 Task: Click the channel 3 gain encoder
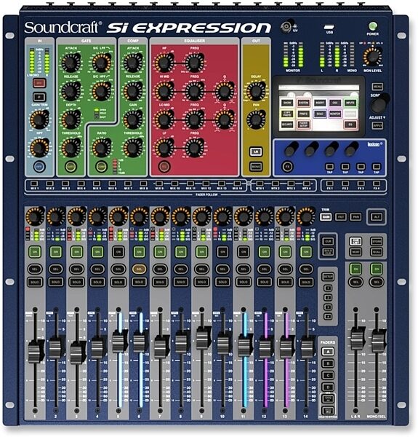[76, 216]
